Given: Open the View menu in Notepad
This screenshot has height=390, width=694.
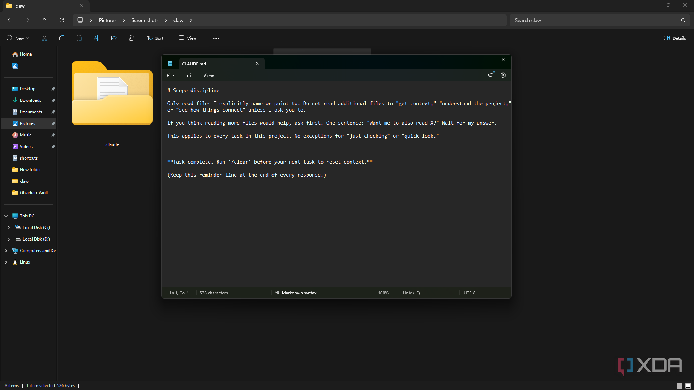Looking at the screenshot, I should [209, 75].
